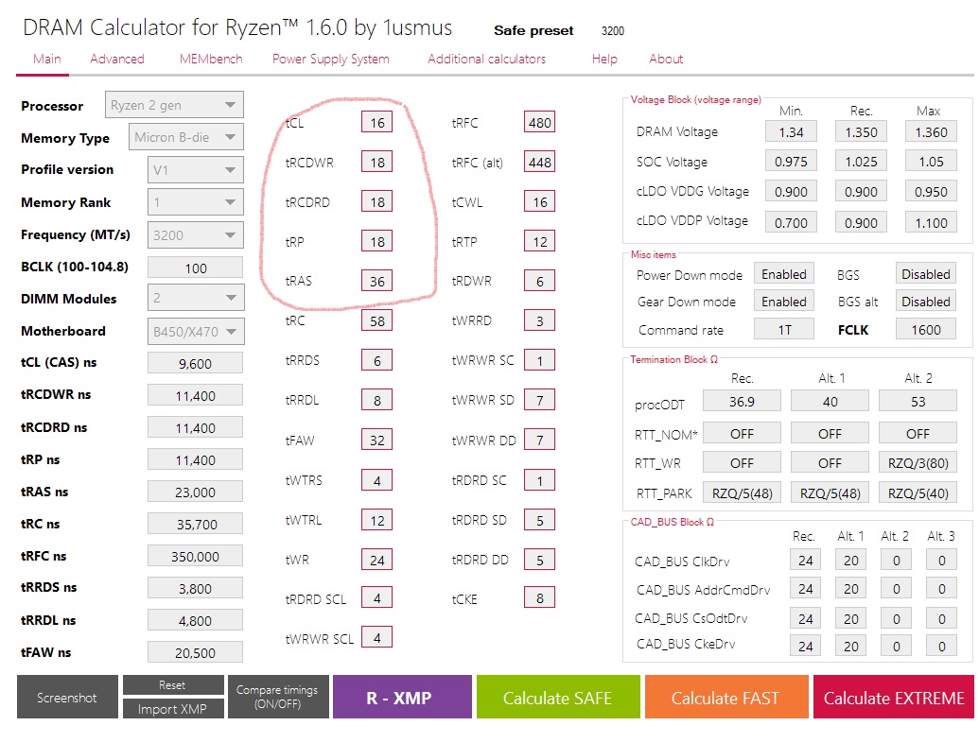The width and height of the screenshot is (979, 743).
Task: Click the Gear Down mode Enabled field
Action: click(784, 302)
